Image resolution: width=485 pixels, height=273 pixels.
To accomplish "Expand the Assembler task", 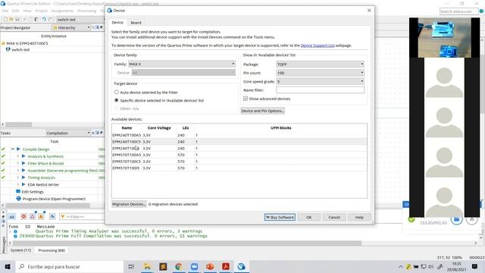I will coord(18,171).
